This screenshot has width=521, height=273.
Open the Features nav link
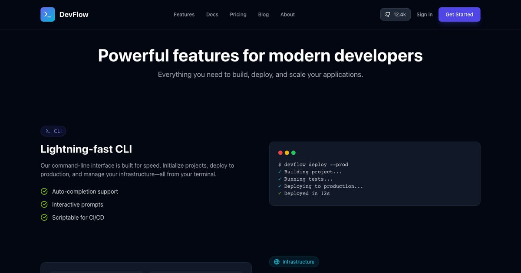click(184, 14)
